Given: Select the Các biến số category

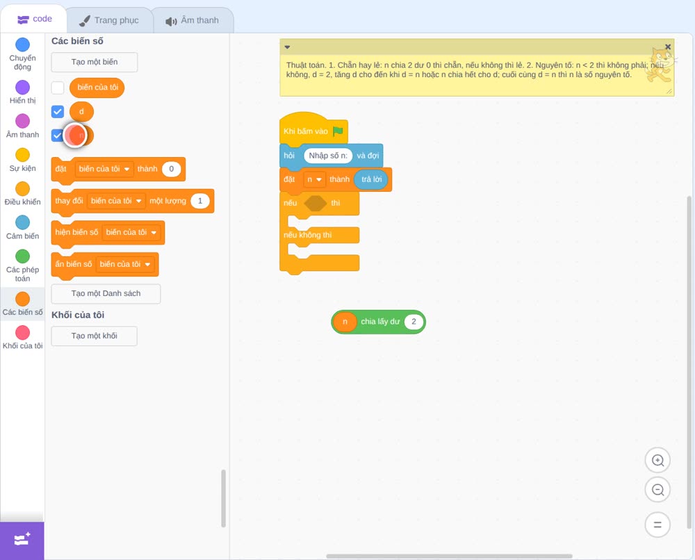Looking at the screenshot, I should [23, 299].
